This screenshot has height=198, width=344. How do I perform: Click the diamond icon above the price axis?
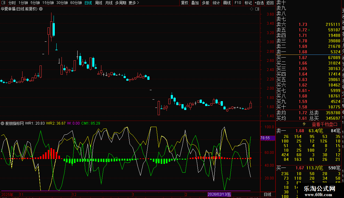coord(251,9)
